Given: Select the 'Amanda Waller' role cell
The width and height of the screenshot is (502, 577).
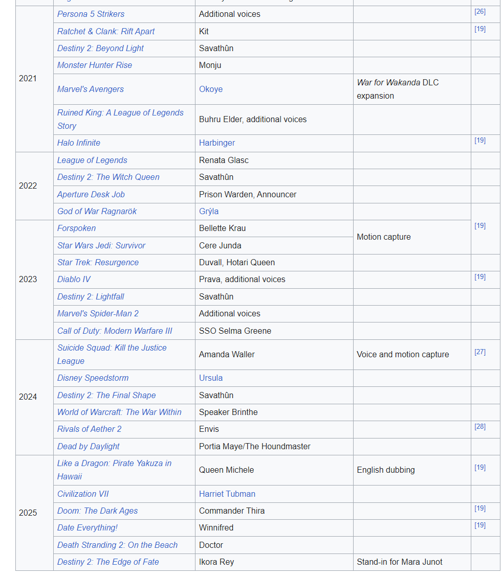Looking at the screenshot, I should point(274,354).
